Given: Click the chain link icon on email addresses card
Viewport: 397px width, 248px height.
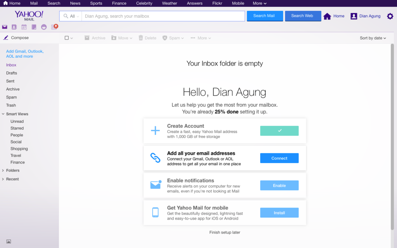Looking at the screenshot, I should click(155, 158).
